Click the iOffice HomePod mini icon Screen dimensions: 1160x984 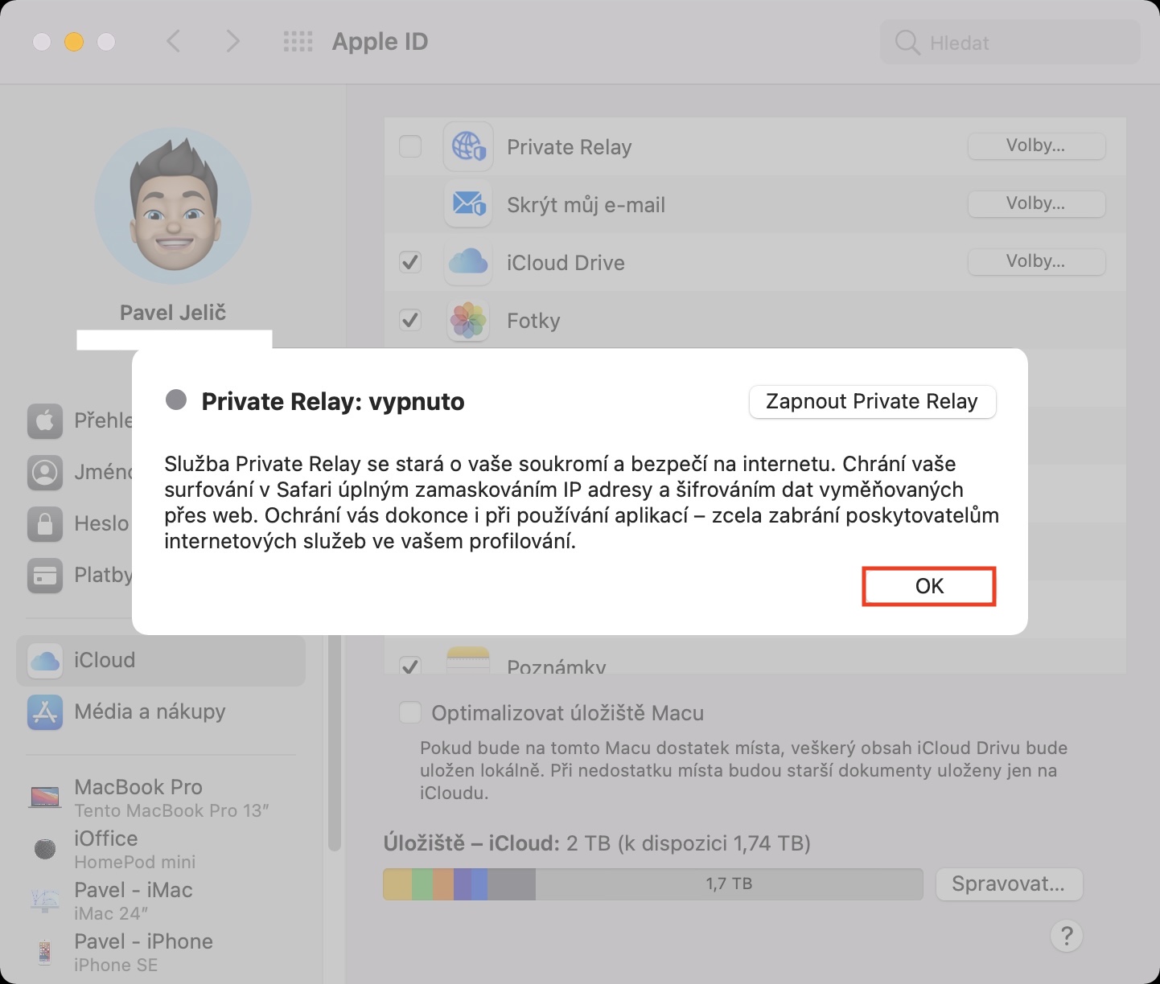point(45,848)
